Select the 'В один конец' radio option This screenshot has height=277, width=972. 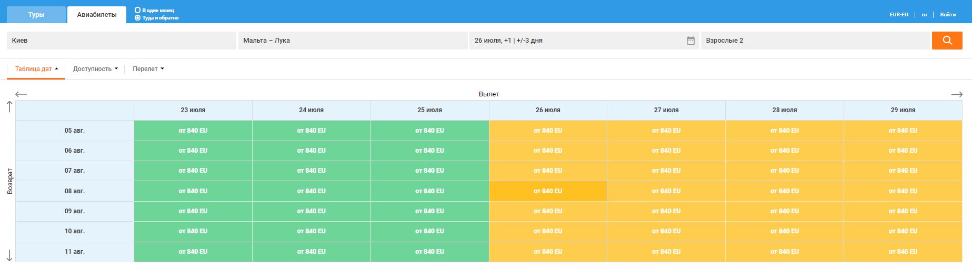pyautogui.click(x=138, y=10)
